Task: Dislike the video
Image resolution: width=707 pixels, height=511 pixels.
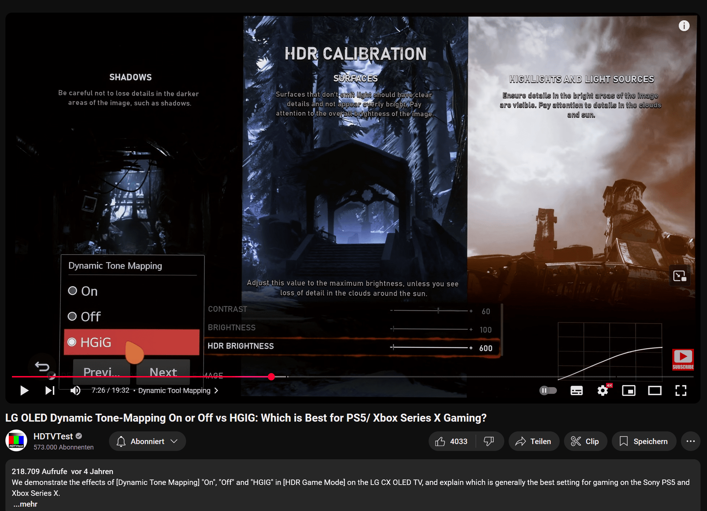Action: [489, 441]
